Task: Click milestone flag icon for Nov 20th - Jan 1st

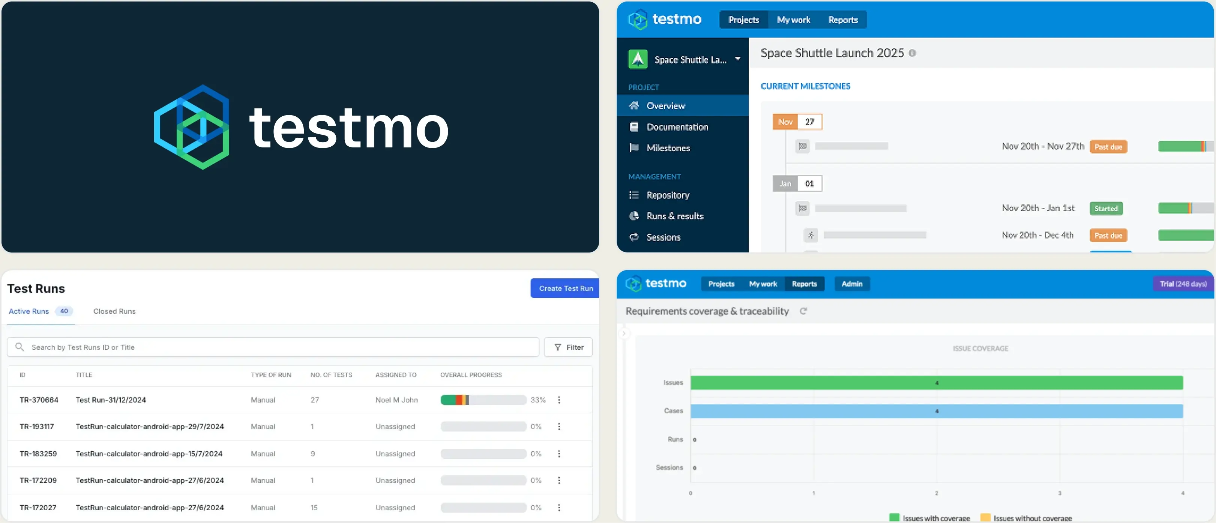Action: coord(803,208)
